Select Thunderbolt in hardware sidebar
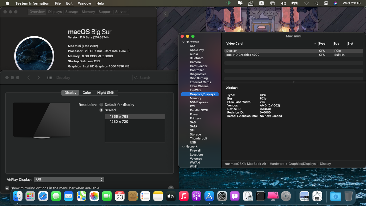Screen dimensions: 366x206 click(x=198, y=138)
